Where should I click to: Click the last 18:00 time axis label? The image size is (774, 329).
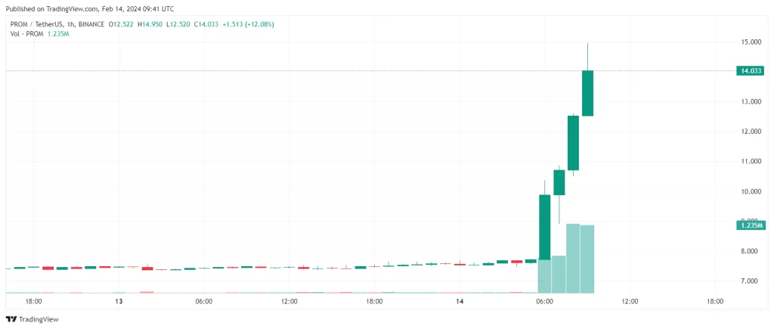coord(714,301)
